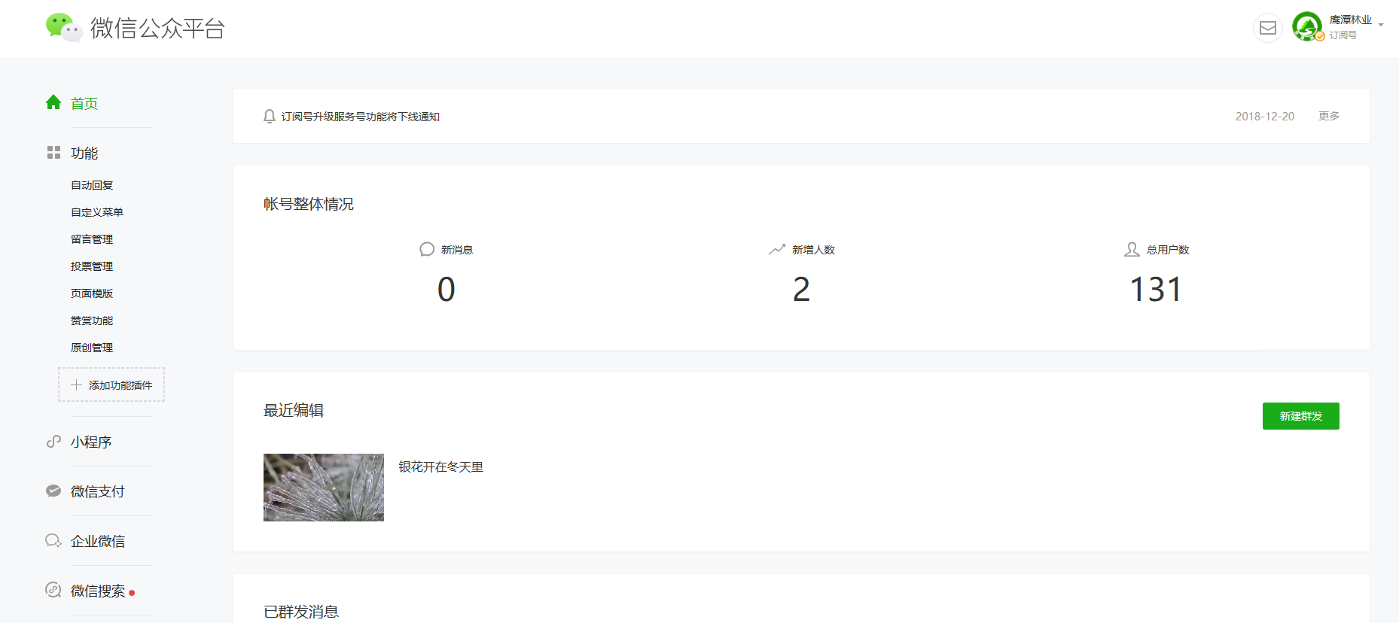1399x623 pixels.
Task: Open the 更多 announcements link
Action: click(1329, 116)
